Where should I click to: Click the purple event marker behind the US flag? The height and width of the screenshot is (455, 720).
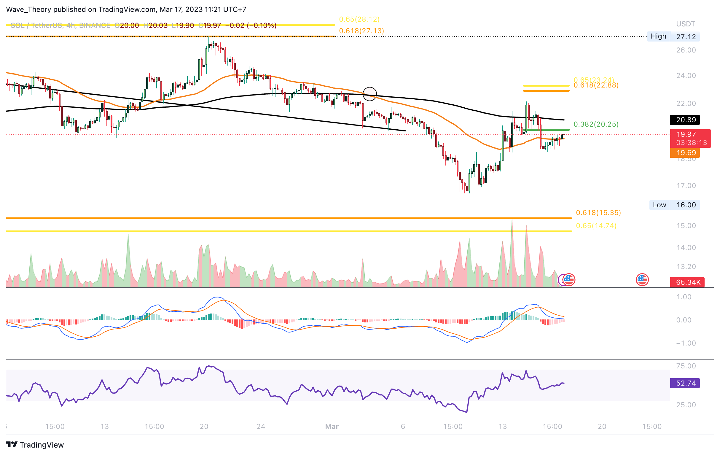click(560, 280)
